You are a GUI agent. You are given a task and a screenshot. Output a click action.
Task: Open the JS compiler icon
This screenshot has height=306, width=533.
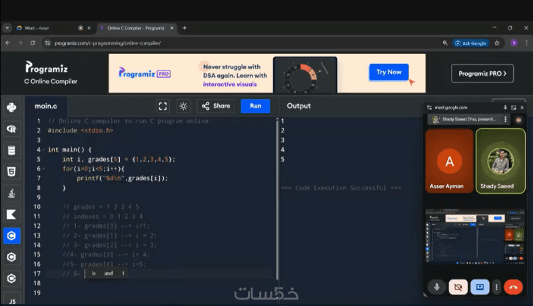pos(12,301)
